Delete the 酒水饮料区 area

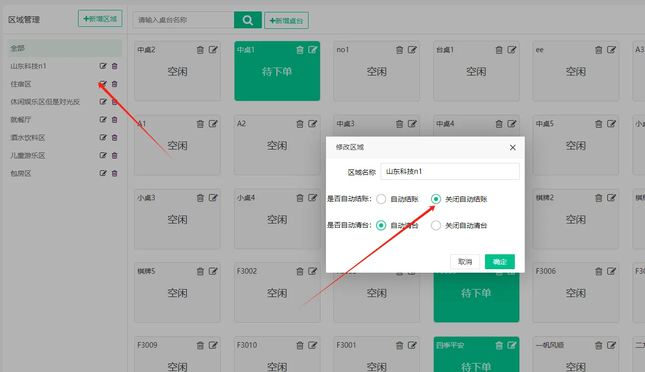click(x=115, y=138)
